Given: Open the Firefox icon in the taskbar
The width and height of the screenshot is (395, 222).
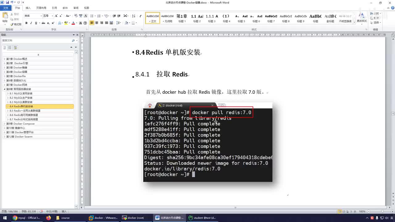Looking at the screenshot, I should click(48, 218).
